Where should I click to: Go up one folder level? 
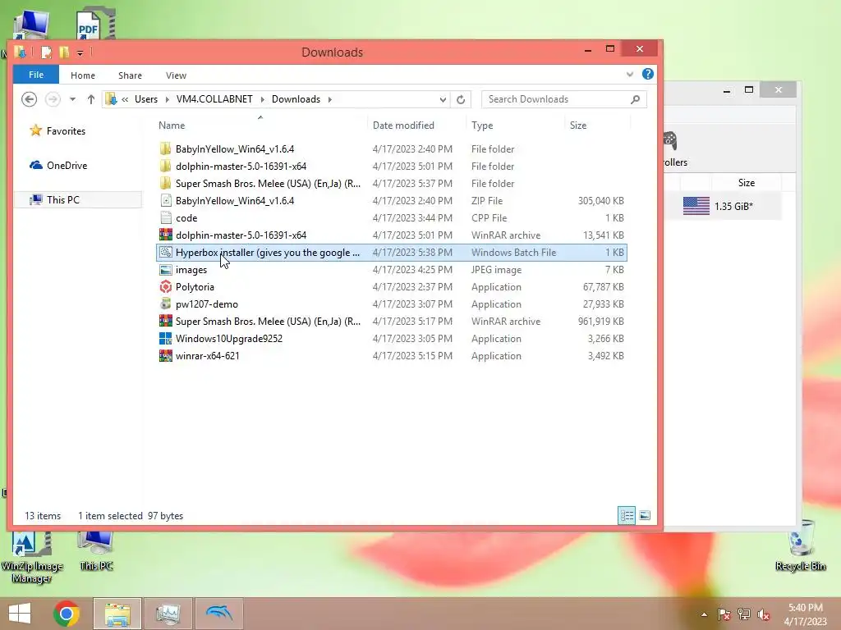coord(90,99)
